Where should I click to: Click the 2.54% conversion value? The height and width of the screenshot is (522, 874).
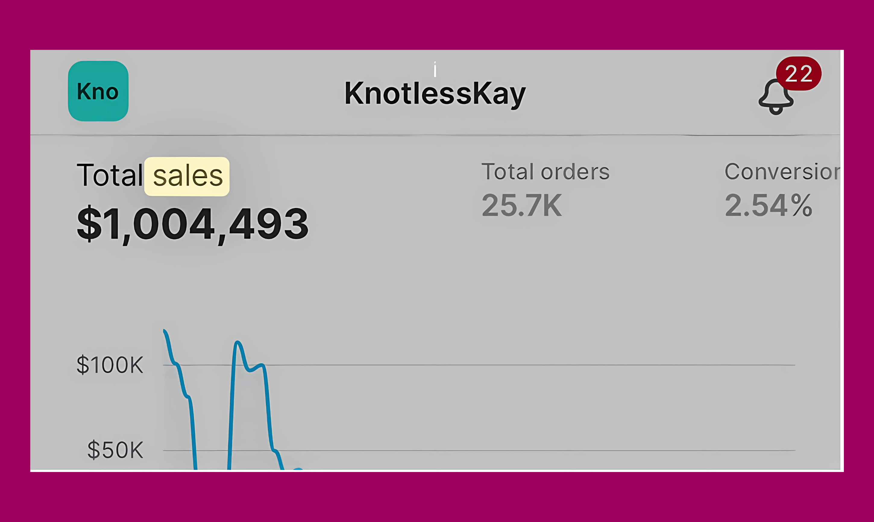tap(769, 206)
